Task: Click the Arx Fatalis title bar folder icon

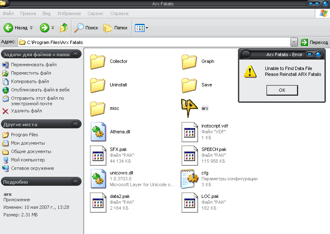Action: point(3,3)
